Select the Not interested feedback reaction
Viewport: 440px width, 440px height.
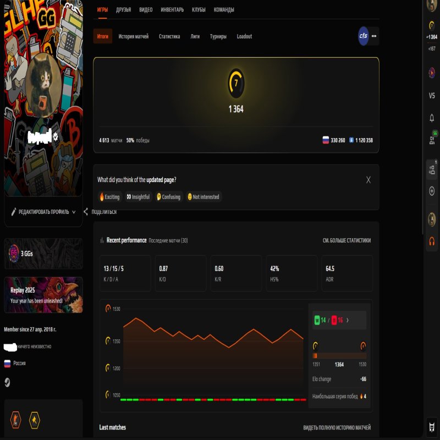pos(204,196)
